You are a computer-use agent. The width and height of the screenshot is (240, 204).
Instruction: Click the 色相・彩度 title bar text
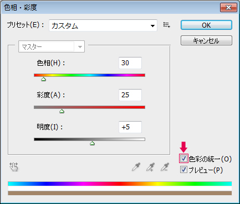click(21, 8)
